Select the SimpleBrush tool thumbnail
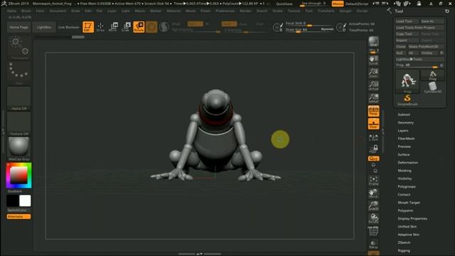The width and height of the screenshot is (455, 256). coord(407,100)
